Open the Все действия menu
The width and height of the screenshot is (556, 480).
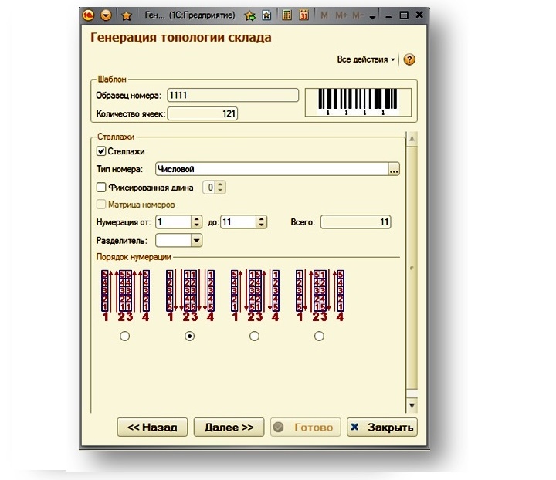pos(366,59)
